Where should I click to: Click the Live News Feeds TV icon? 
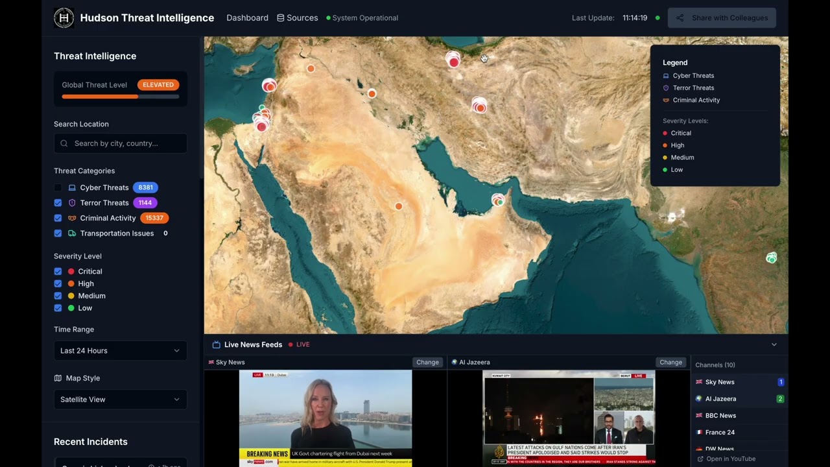click(217, 344)
